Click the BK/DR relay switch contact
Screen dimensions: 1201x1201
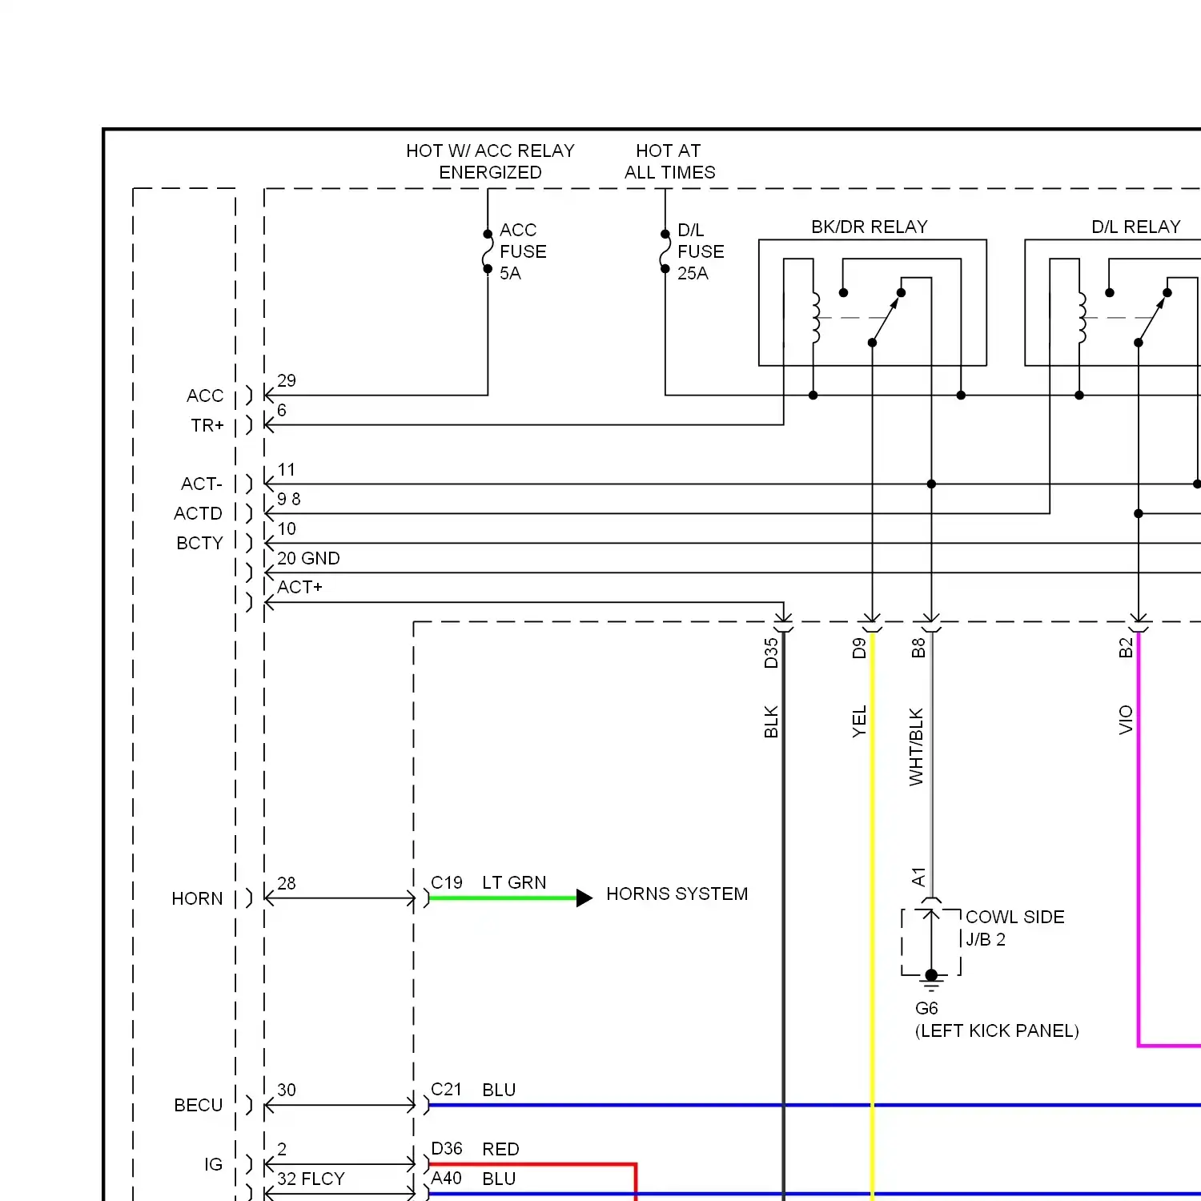point(886,318)
